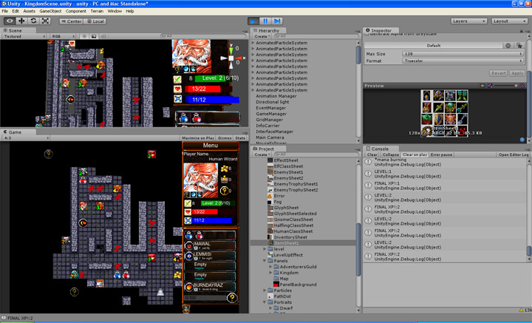Image resolution: width=532 pixels, height=323 pixels.
Task: Open the Layers dropdown
Action: [x=468, y=21]
